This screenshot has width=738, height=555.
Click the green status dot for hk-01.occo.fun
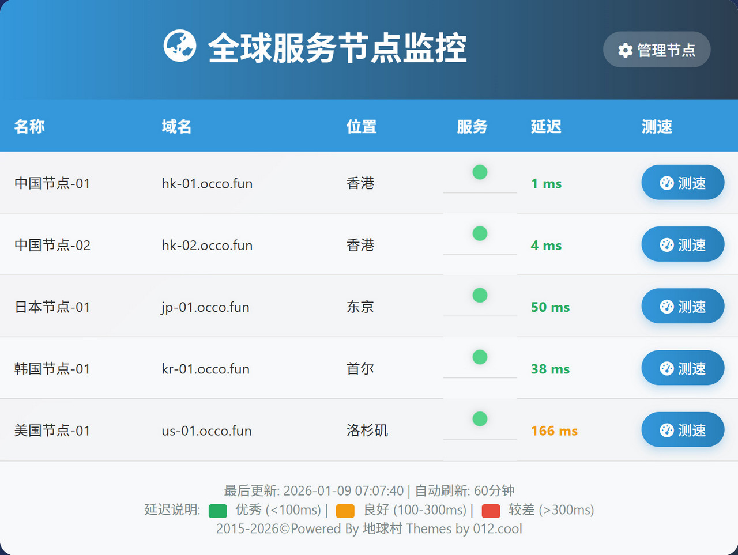coord(480,172)
